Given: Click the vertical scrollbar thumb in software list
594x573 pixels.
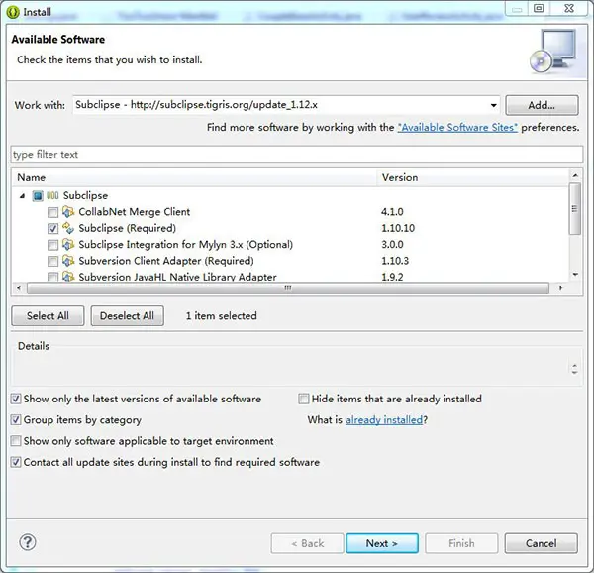Looking at the screenshot, I should [575, 209].
